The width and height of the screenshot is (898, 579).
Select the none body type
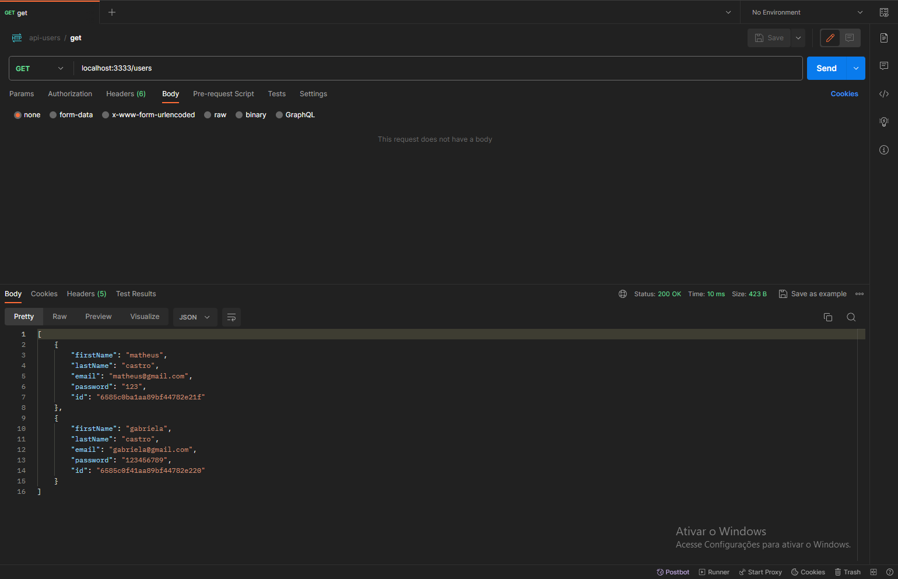27,115
